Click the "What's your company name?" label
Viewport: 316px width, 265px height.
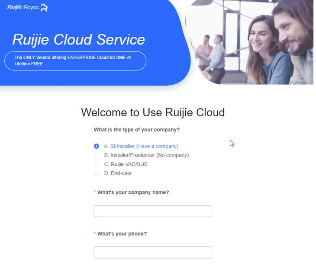click(x=133, y=192)
